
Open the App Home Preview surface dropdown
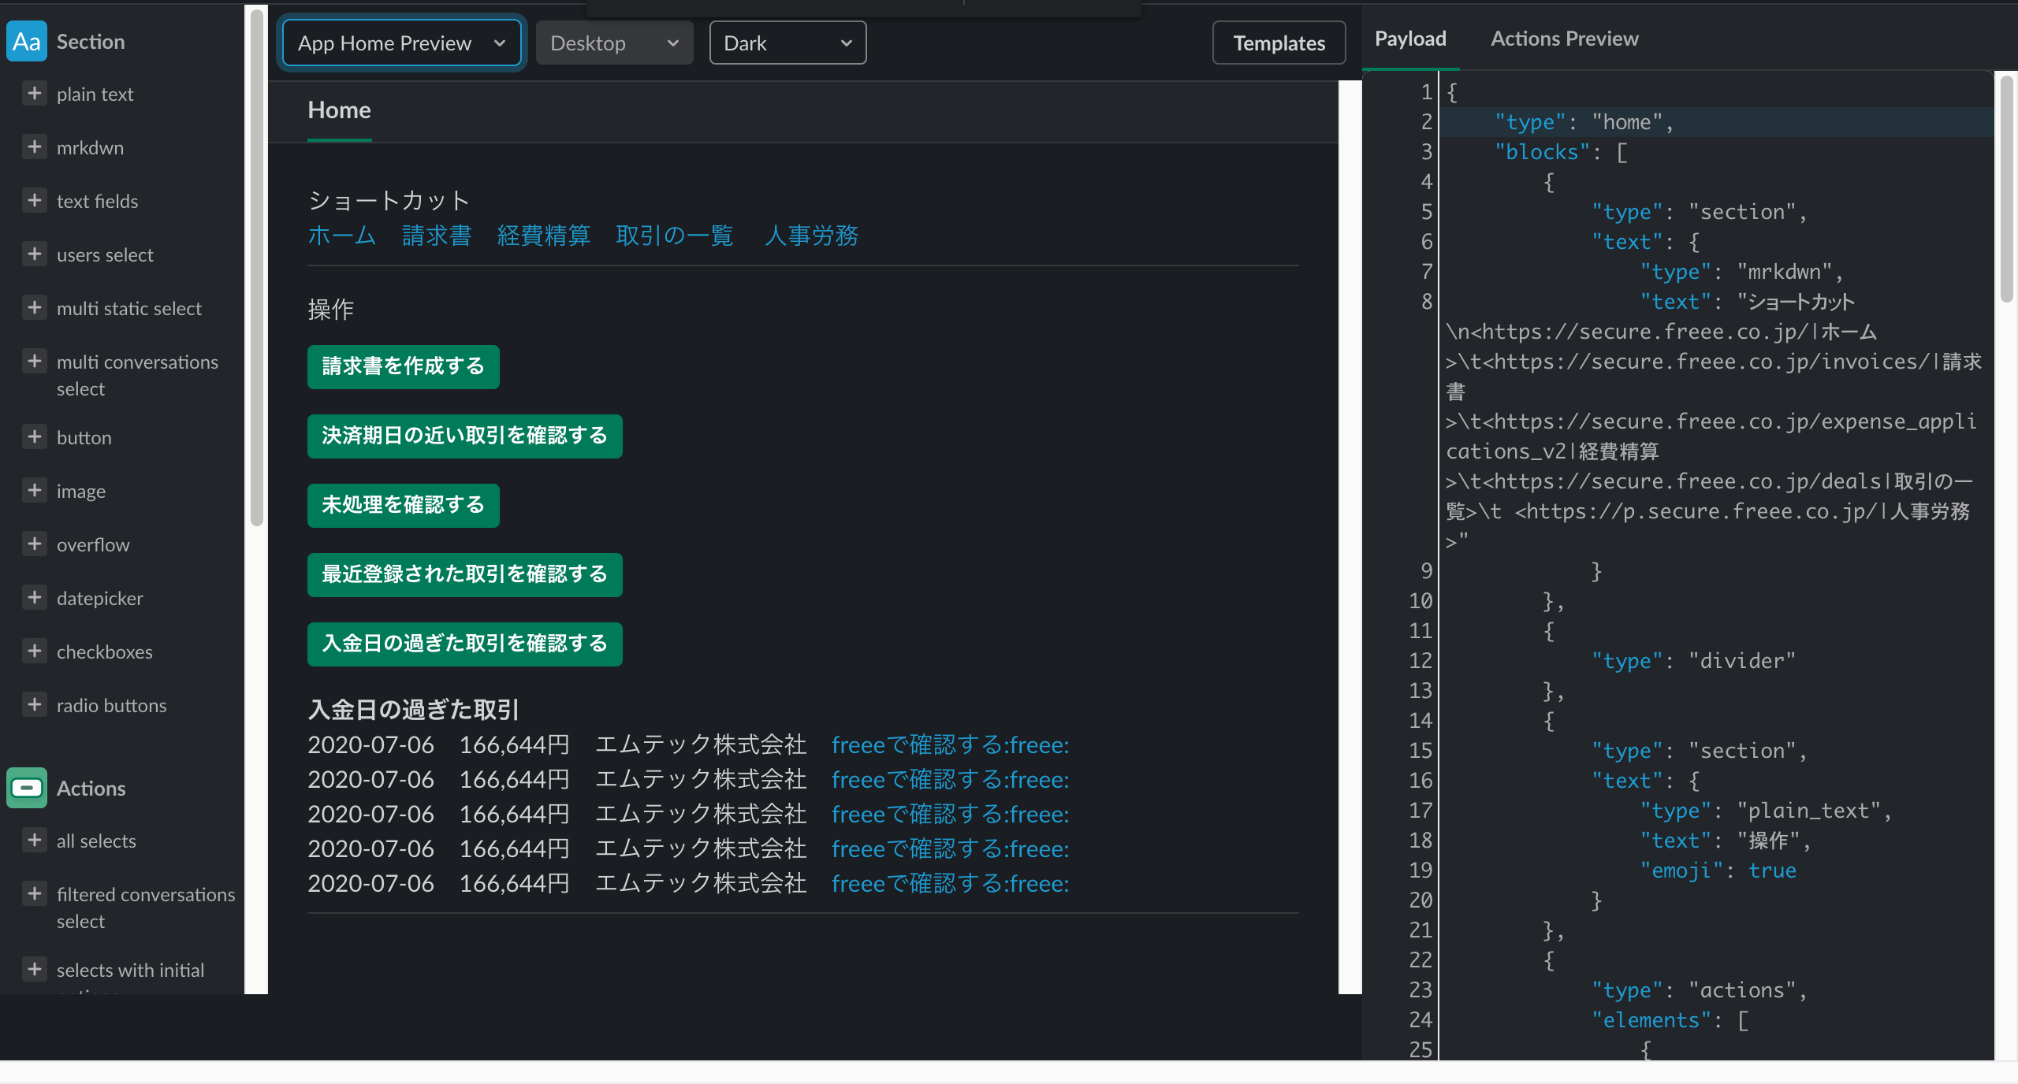tap(400, 43)
